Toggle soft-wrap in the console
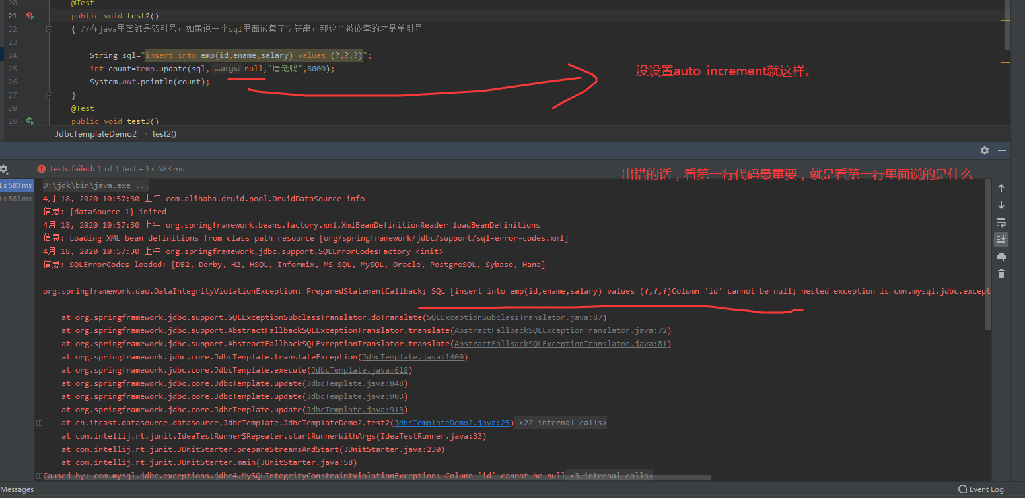 (x=1001, y=222)
